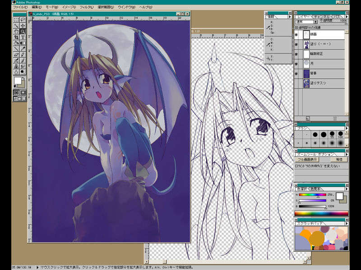Select the Type tool

pyautogui.click(x=23, y=37)
